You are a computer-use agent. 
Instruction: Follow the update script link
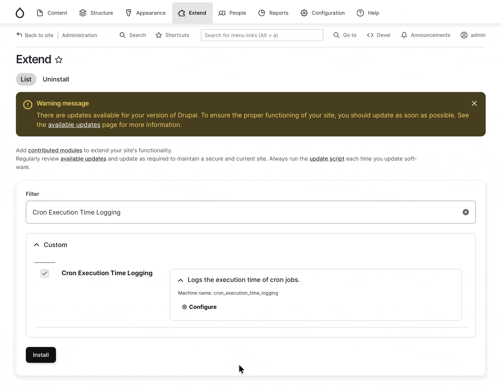(x=327, y=159)
